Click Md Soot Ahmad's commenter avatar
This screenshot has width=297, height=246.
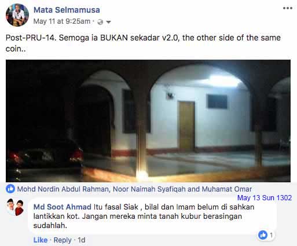tap(15, 207)
